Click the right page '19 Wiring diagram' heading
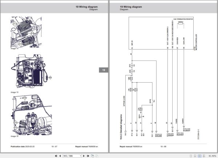This screenshot has width=218, height=158. click(x=131, y=7)
